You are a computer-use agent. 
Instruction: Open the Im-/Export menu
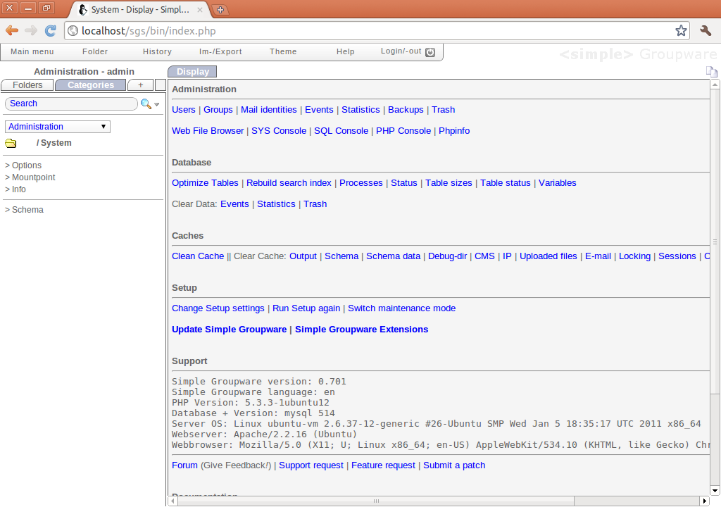[x=220, y=51]
